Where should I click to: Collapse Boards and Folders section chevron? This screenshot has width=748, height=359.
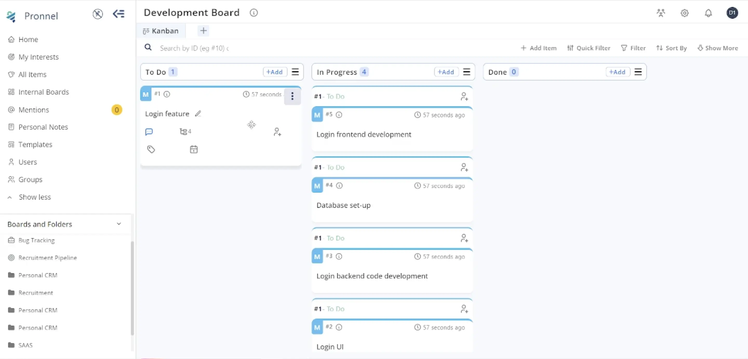pos(119,224)
